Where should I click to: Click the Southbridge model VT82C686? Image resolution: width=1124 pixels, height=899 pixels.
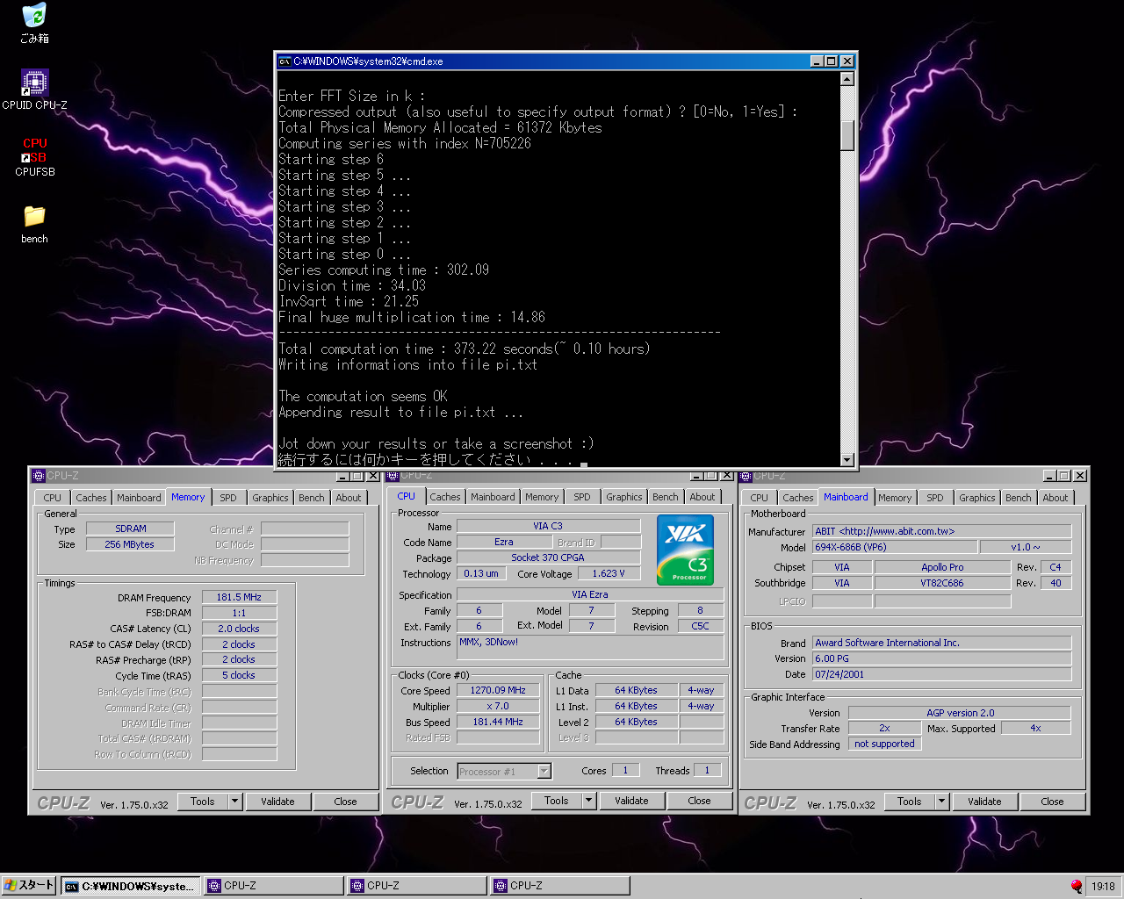point(942,583)
